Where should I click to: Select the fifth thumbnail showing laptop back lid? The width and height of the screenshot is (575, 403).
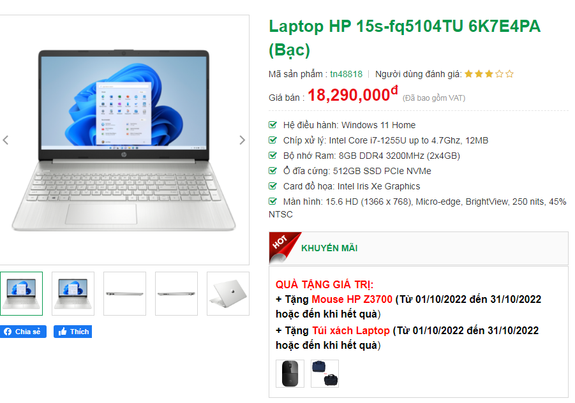tap(228, 293)
